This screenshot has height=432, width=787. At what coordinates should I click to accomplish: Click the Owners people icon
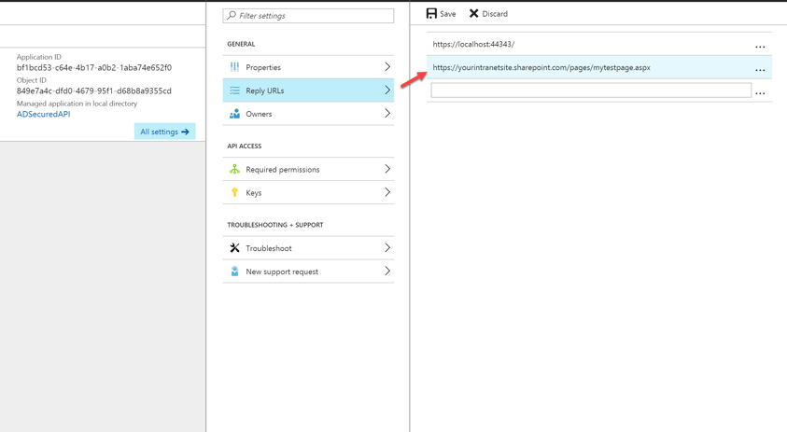234,114
